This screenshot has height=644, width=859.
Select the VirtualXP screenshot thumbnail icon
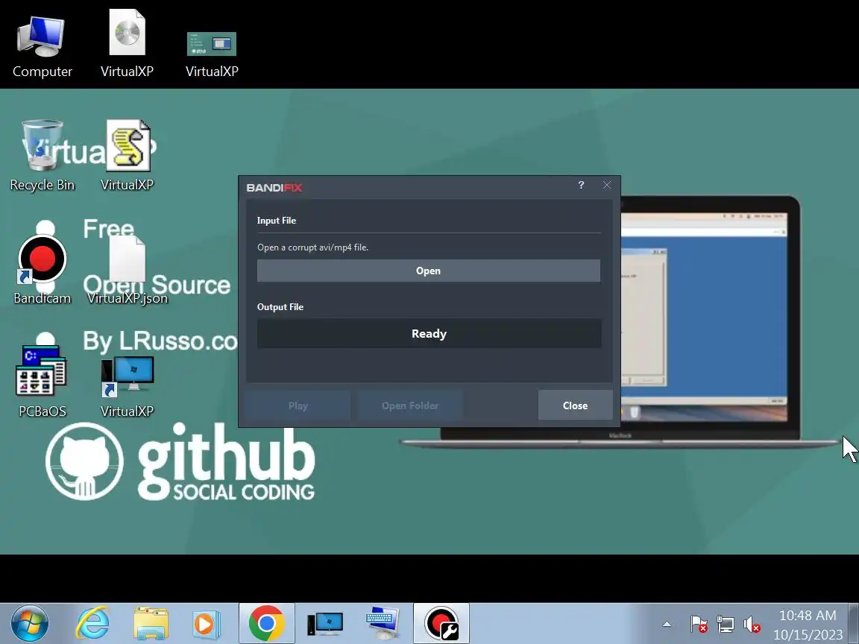coord(212,54)
